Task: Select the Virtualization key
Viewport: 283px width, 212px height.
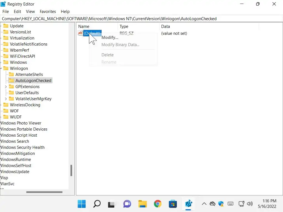Action: (x=22, y=38)
